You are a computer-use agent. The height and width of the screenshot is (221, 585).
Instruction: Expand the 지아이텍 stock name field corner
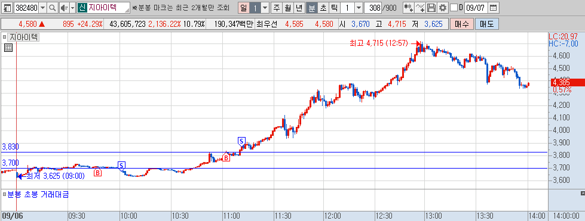click(x=128, y=10)
